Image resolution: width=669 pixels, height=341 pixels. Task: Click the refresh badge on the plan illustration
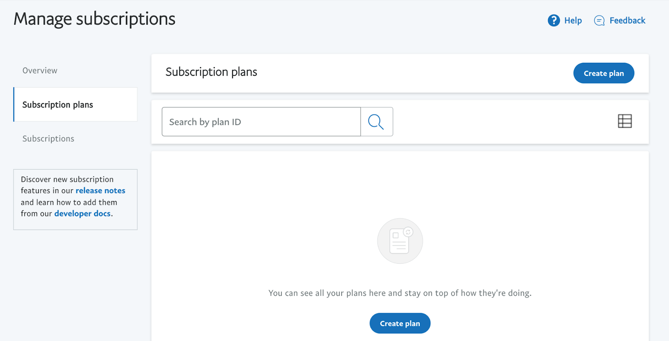pyautogui.click(x=408, y=232)
